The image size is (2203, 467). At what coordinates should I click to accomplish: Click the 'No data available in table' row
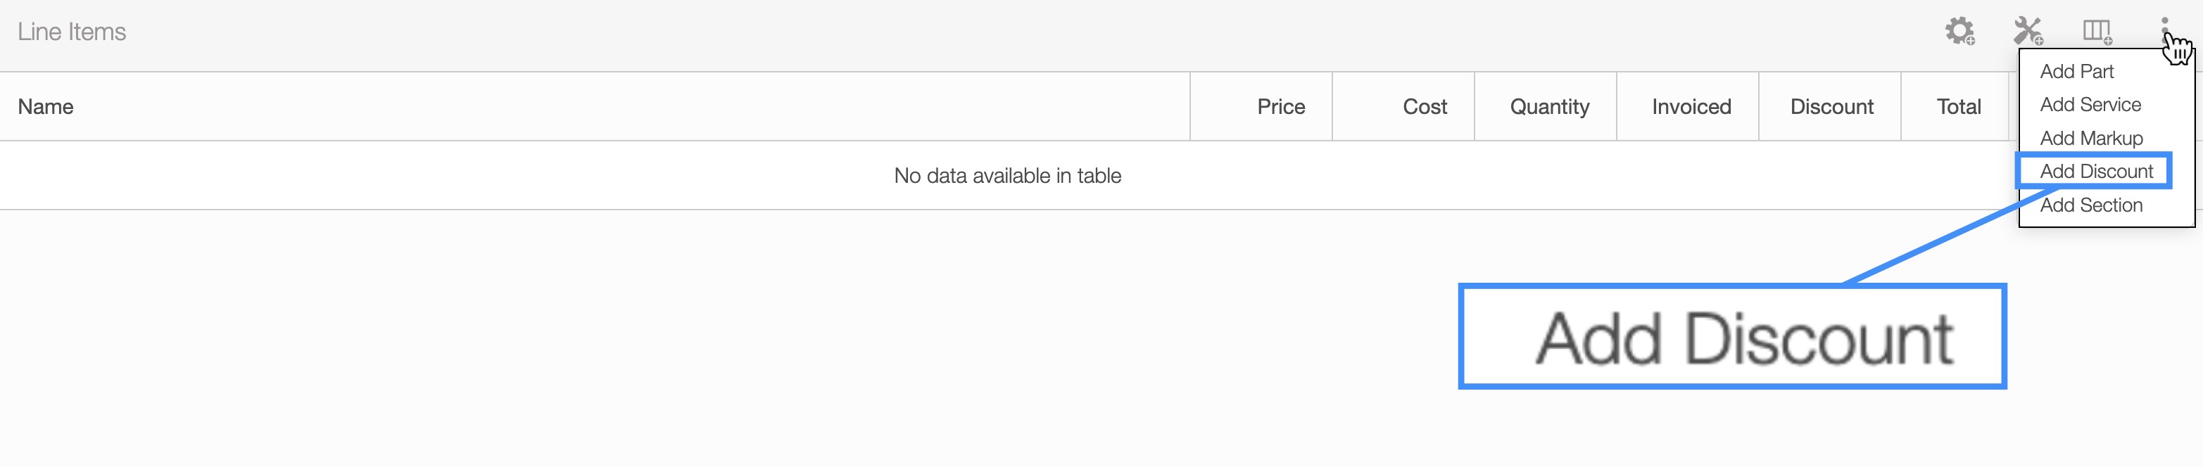[1006, 177]
